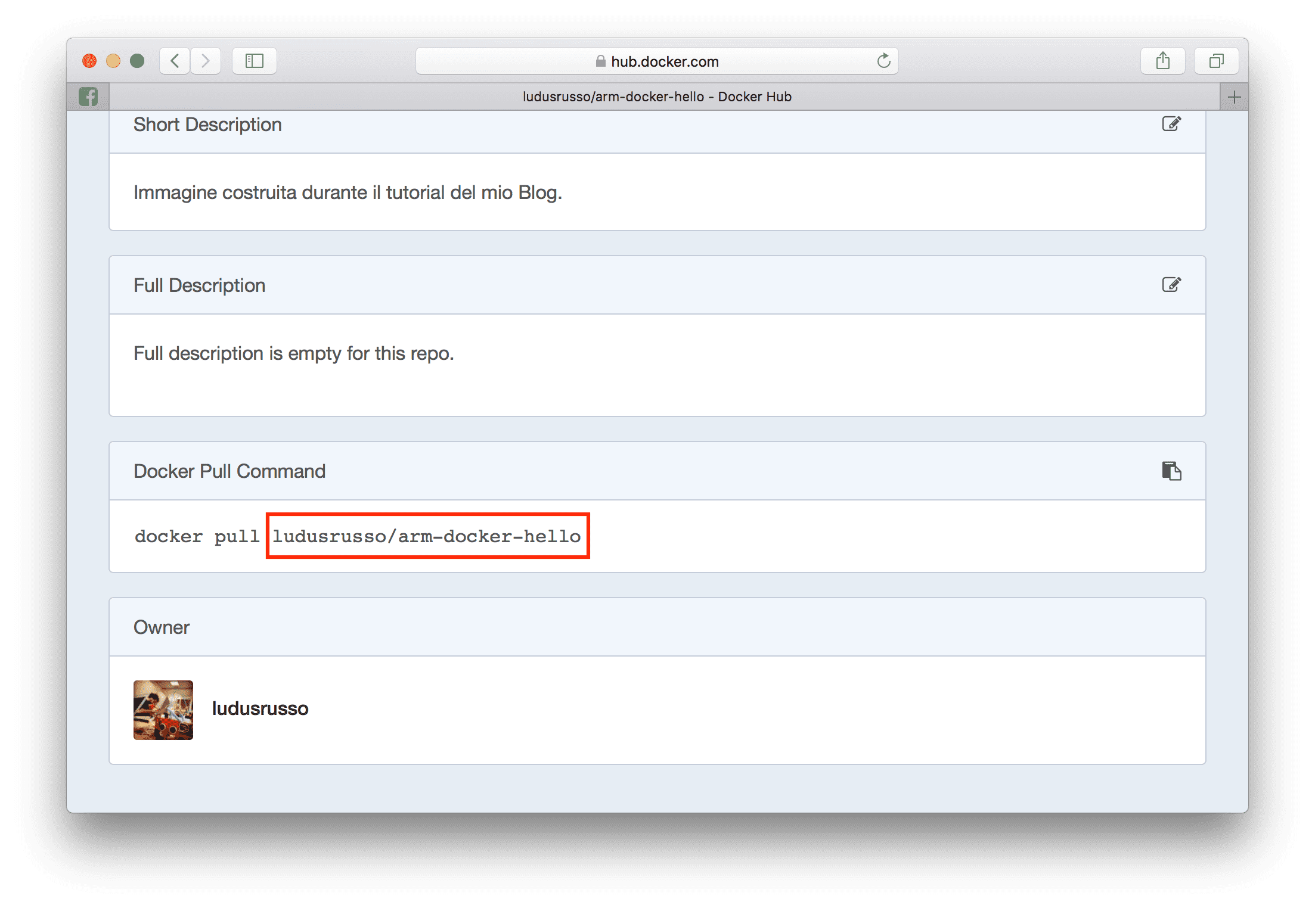Image resolution: width=1315 pixels, height=908 pixels.
Task: Reload the page in the address bar
Action: [x=883, y=61]
